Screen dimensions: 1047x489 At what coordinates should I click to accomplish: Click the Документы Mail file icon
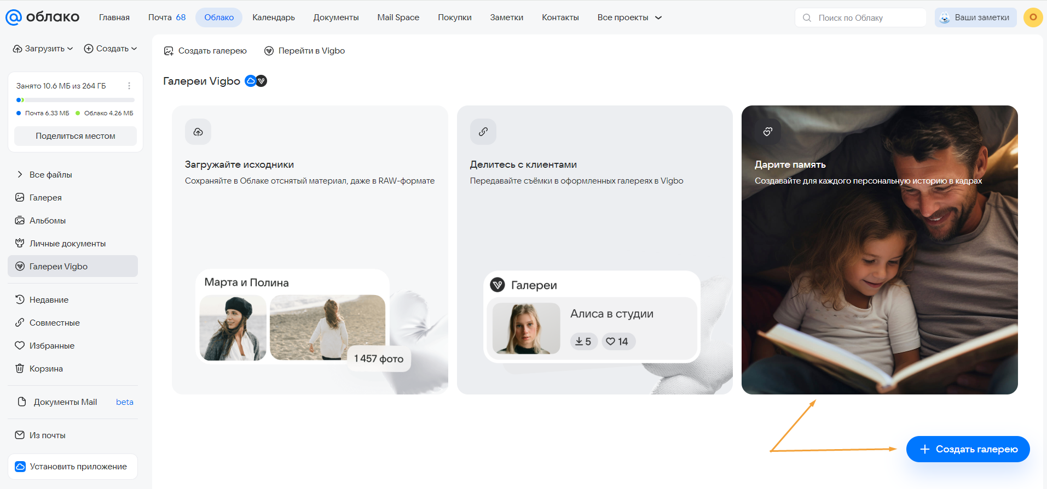click(x=22, y=402)
